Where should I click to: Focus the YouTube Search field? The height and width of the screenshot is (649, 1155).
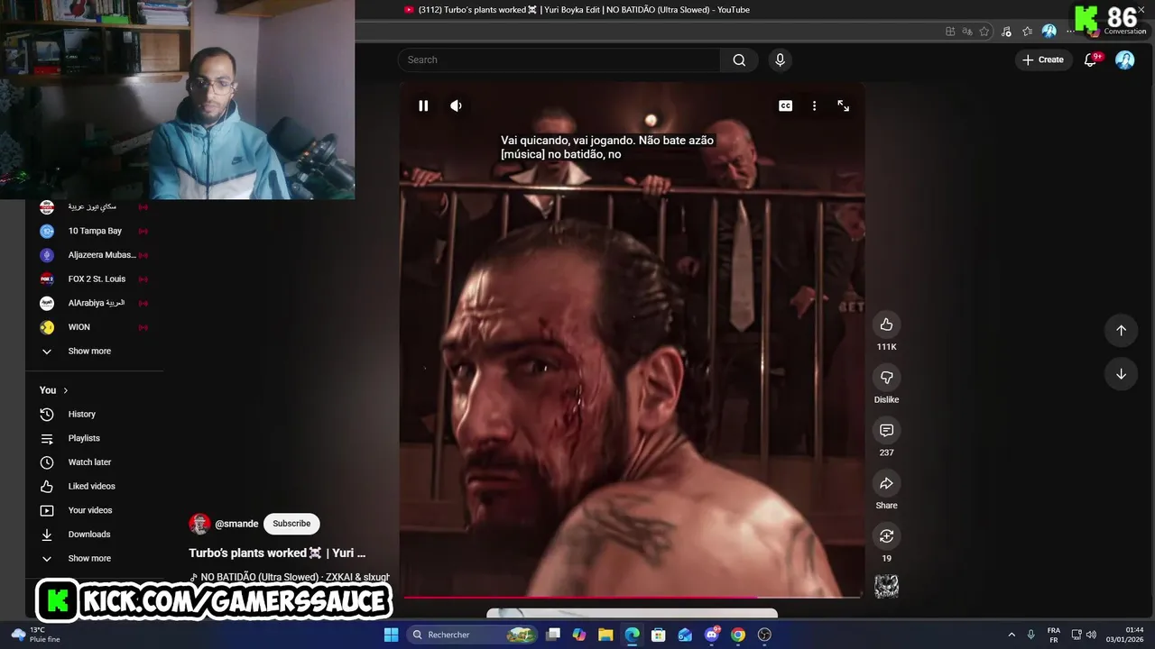(559, 59)
